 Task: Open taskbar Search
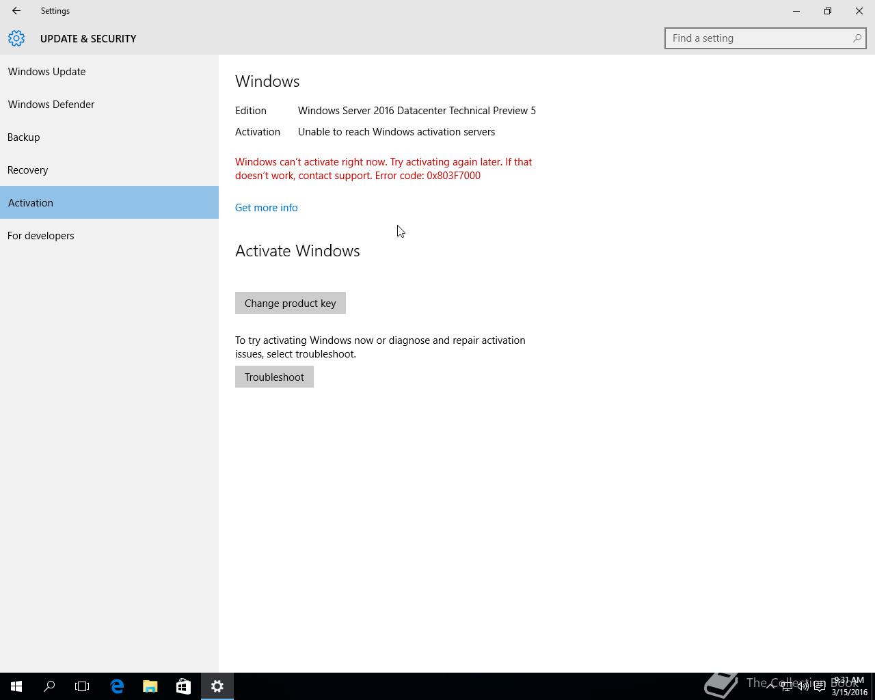[x=49, y=686]
